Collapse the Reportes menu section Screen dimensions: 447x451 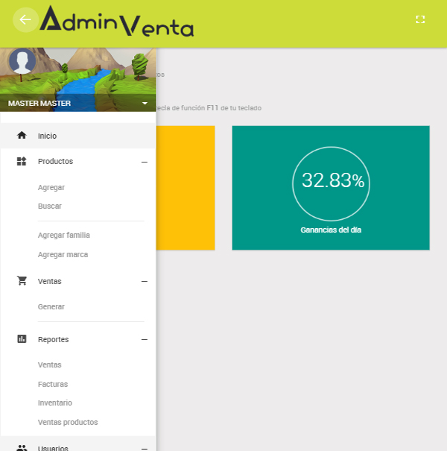145,339
